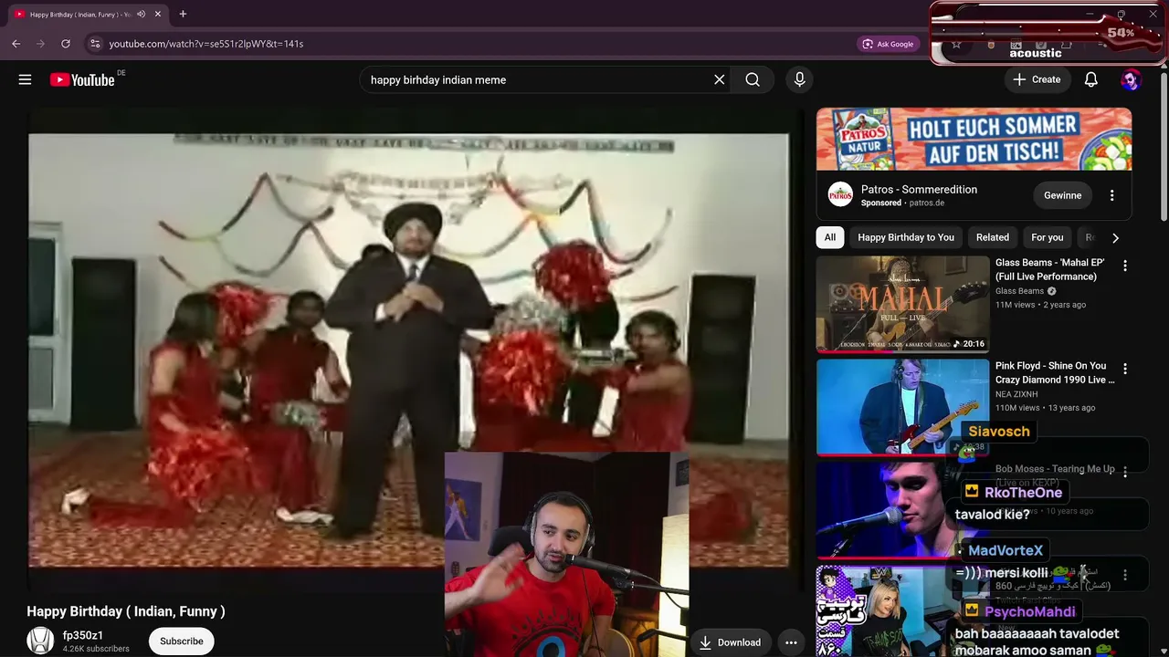The image size is (1169, 657).
Task: Run search with the magnifier button
Action: tap(753, 79)
